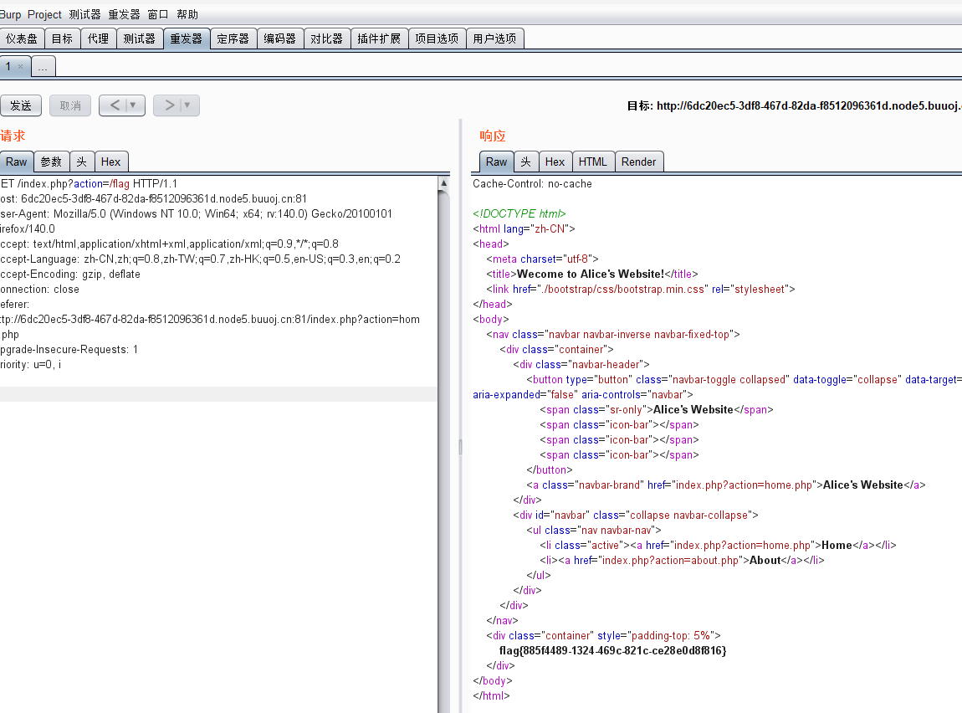This screenshot has height=713, width=962.
Task: Open the Project menu
Action: (x=44, y=14)
